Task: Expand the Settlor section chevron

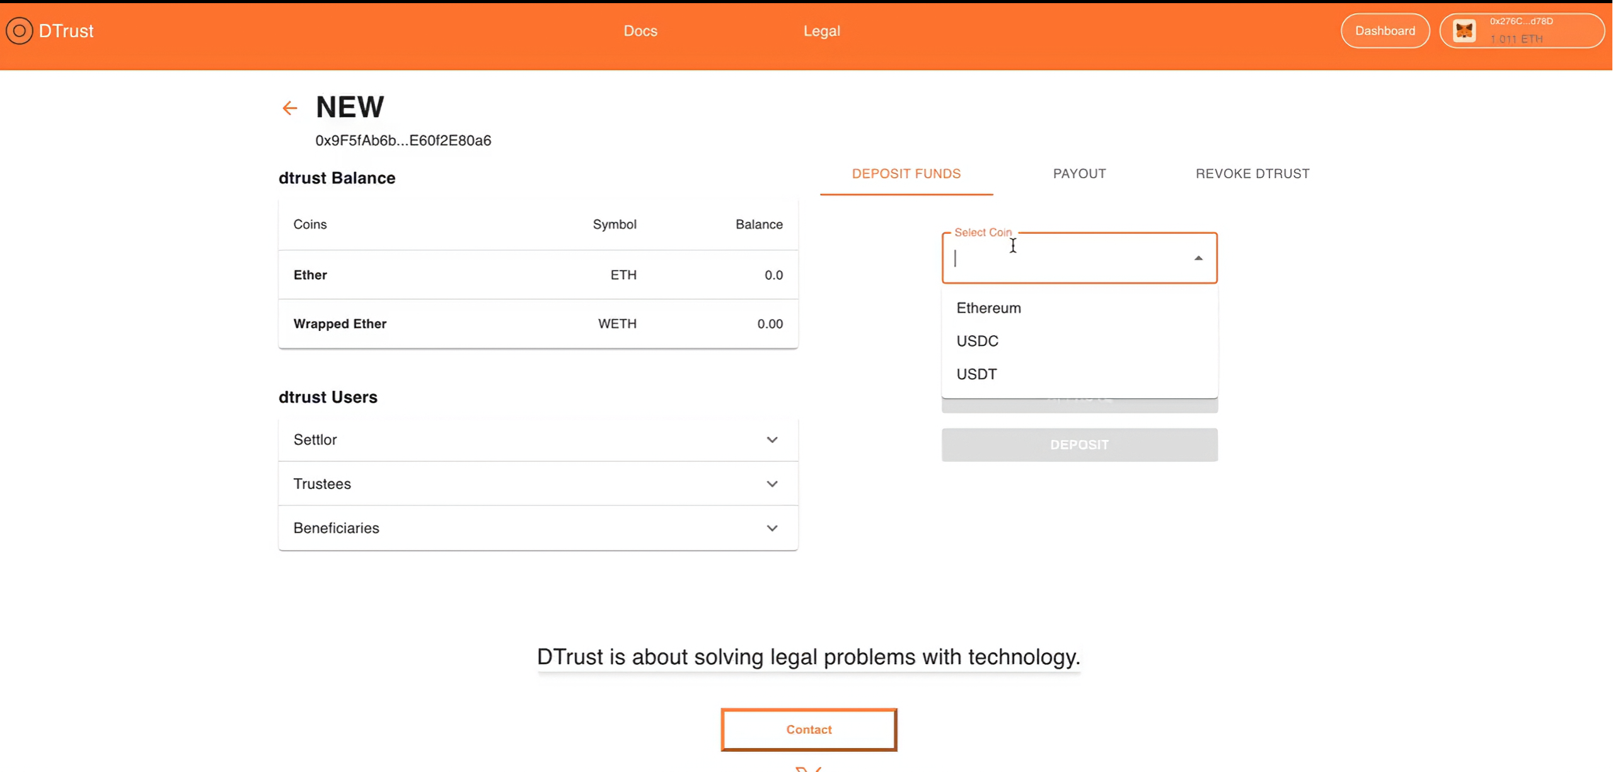Action: coord(772,440)
